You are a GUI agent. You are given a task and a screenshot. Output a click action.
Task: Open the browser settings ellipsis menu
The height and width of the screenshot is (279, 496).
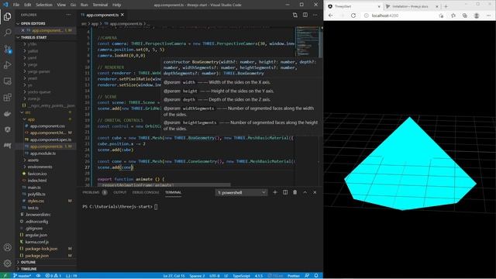click(x=489, y=15)
